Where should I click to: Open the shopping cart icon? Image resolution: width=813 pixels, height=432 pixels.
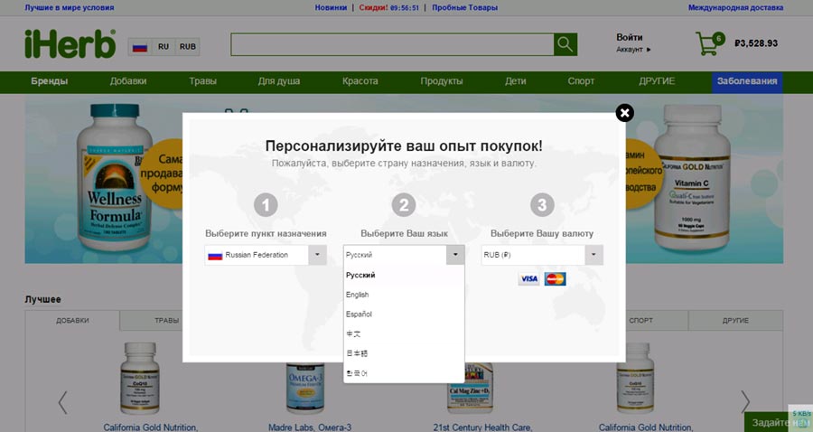click(709, 43)
